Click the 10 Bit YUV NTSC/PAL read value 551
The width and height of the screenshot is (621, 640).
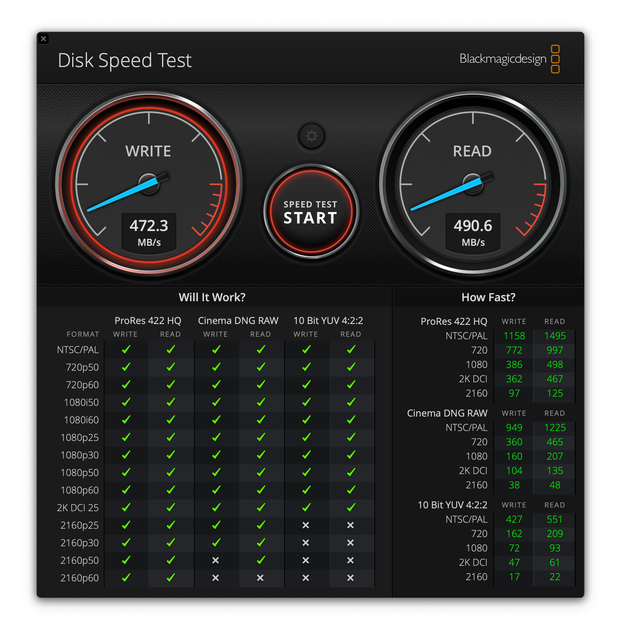coord(555,520)
